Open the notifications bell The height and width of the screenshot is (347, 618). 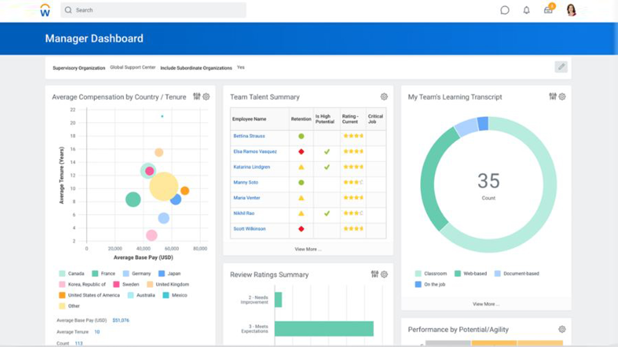526,10
